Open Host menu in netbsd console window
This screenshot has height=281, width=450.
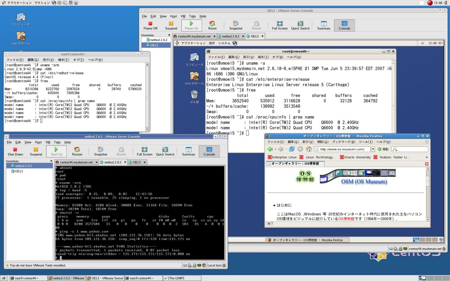[x=38, y=142]
